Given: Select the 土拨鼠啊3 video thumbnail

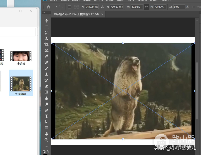Looking at the screenshot, I should pos(21,83).
